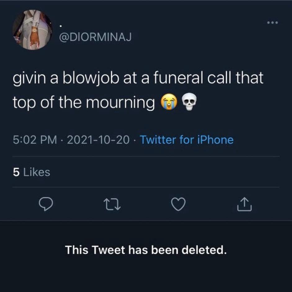Open the 5 Likes list
This screenshot has width=292, height=292.
pyautogui.click(x=31, y=172)
